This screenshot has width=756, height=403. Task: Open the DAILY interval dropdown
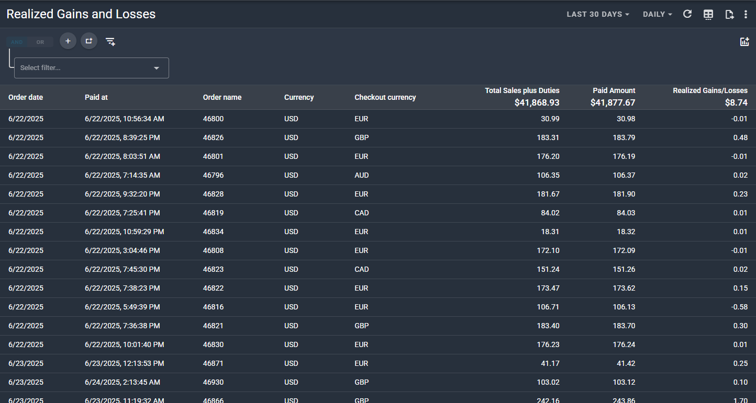tap(657, 15)
